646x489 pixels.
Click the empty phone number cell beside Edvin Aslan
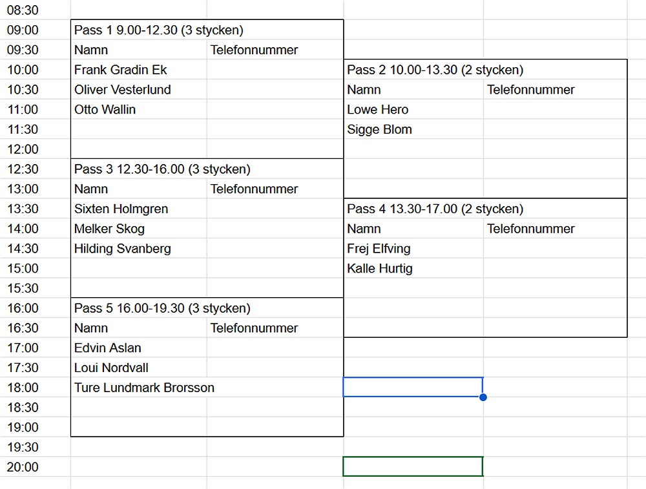pyautogui.click(x=275, y=348)
